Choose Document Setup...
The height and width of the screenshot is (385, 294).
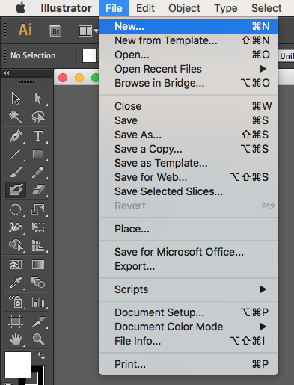point(189,312)
